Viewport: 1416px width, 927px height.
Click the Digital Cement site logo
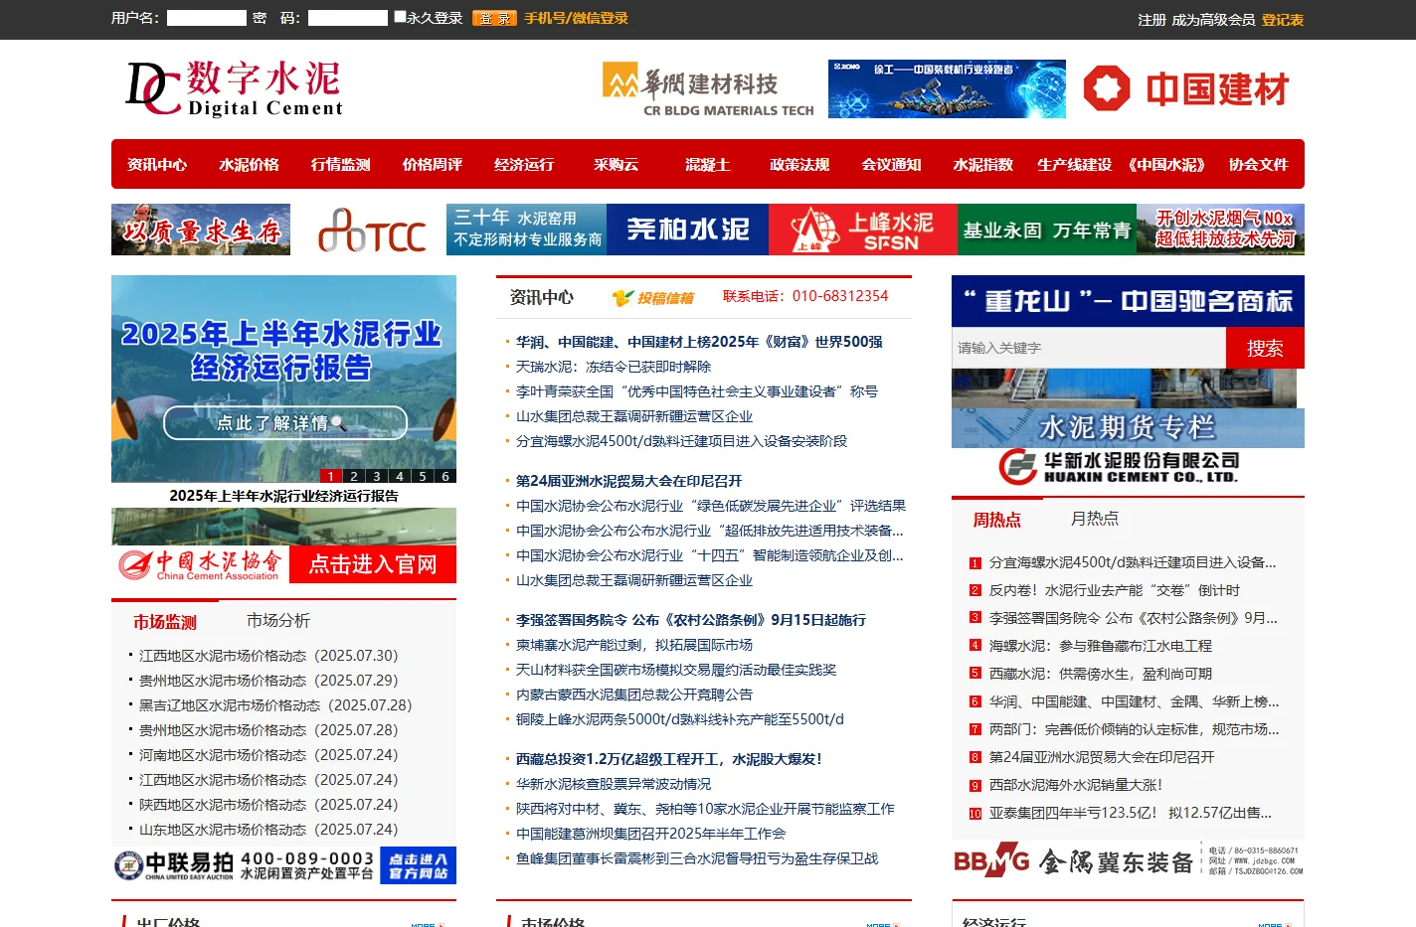coord(235,88)
